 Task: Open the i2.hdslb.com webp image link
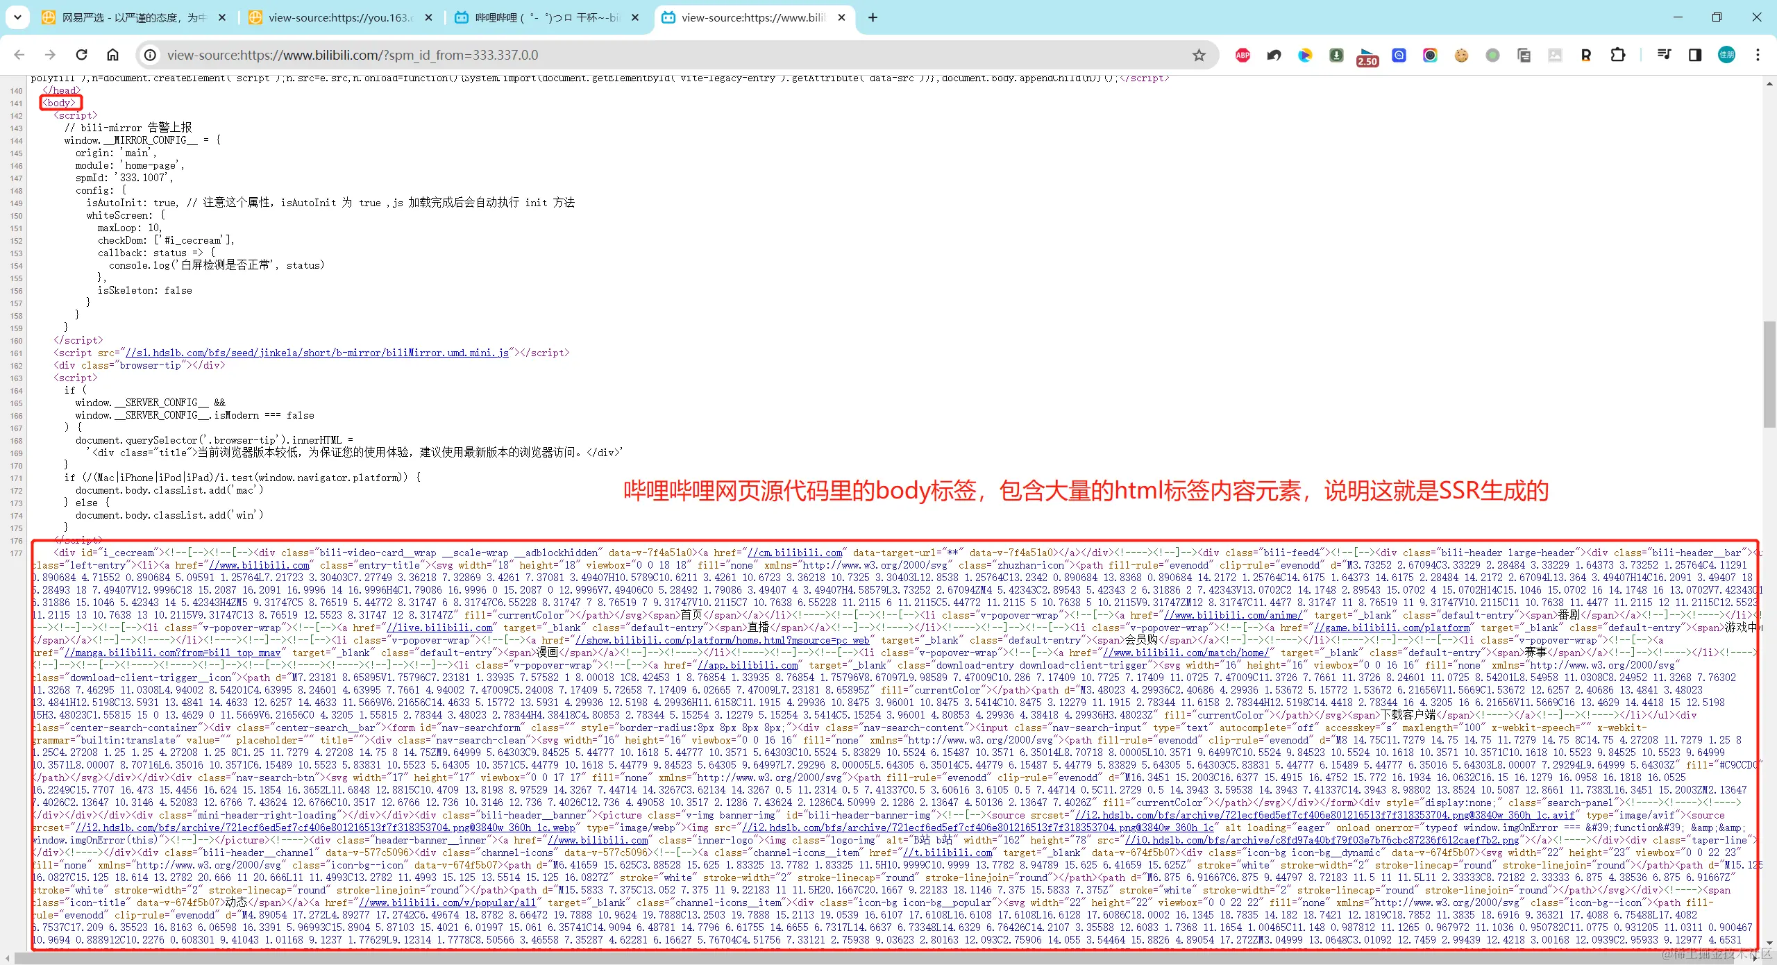click(326, 828)
